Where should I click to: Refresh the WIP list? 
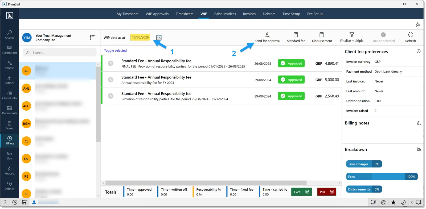tap(411, 37)
